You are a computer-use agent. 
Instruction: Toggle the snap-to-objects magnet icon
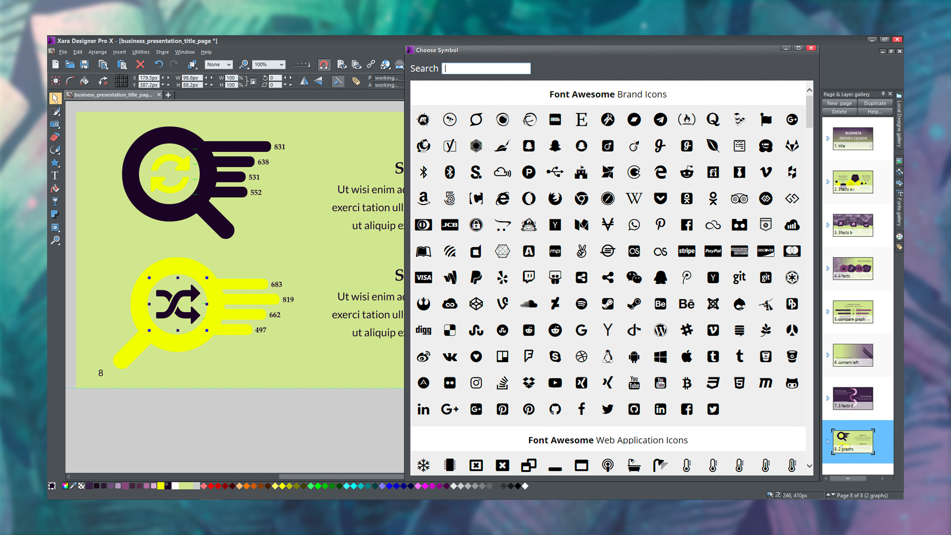[324, 64]
